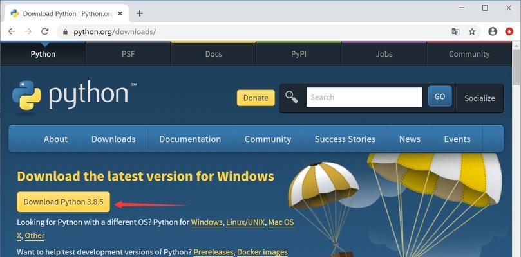Click the yellow Donate button

[x=256, y=98]
